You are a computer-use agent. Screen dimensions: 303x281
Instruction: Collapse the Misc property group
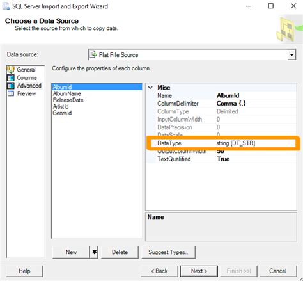coord(150,88)
